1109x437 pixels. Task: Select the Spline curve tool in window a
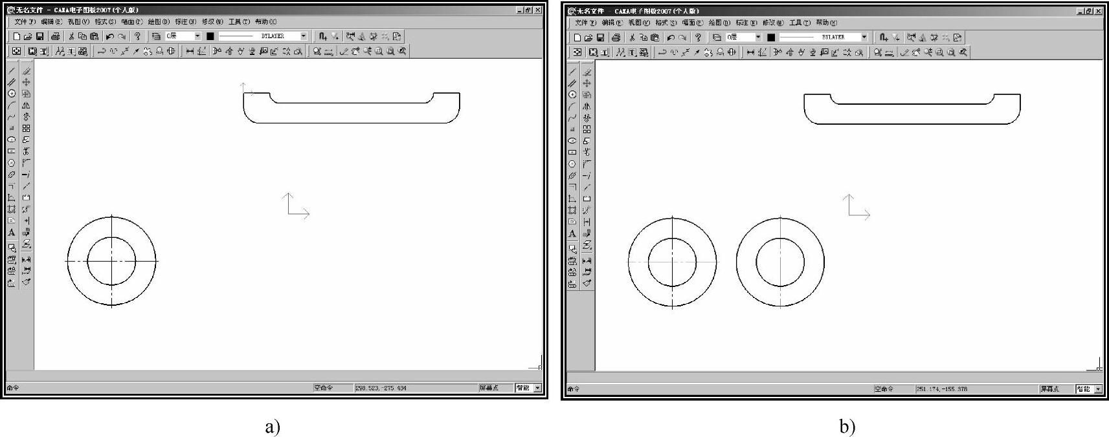pos(12,117)
